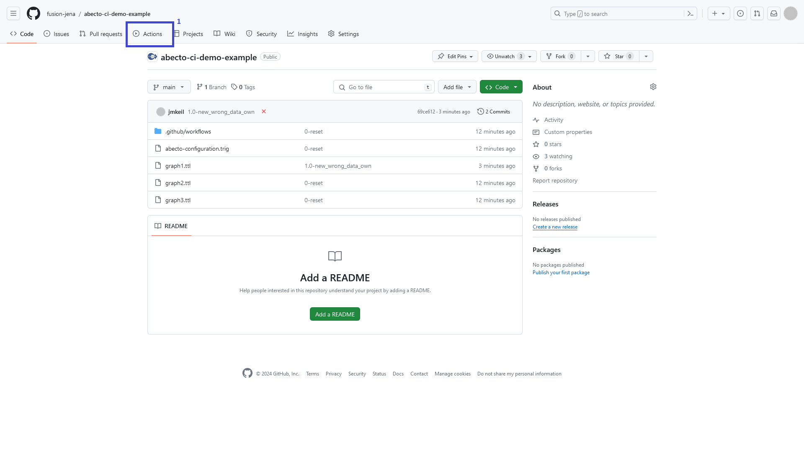Fork the repository

click(561, 56)
